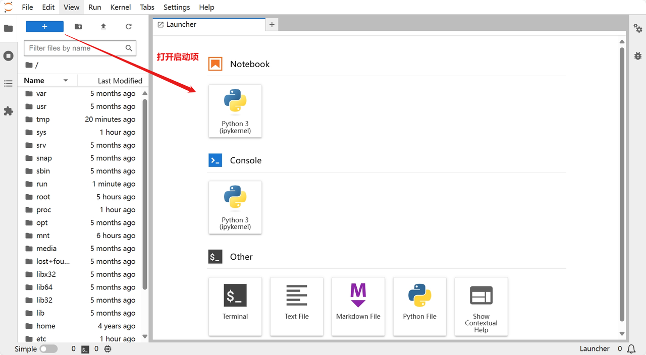Open the Settings menu
Image resolution: width=646 pixels, height=355 pixels.
[177, 7]
